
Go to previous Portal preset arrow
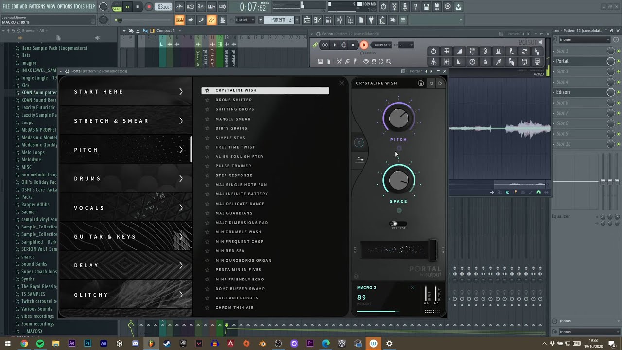pos(431,83)
